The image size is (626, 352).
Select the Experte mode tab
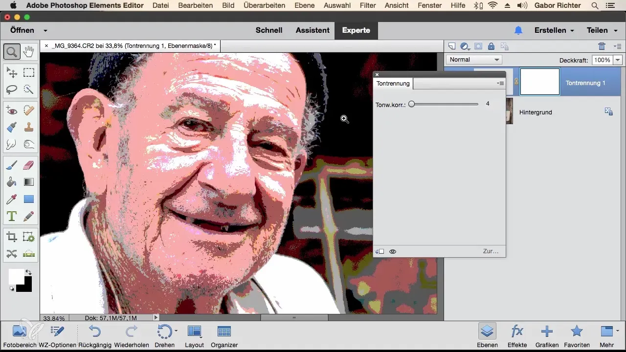click(356, 30)
